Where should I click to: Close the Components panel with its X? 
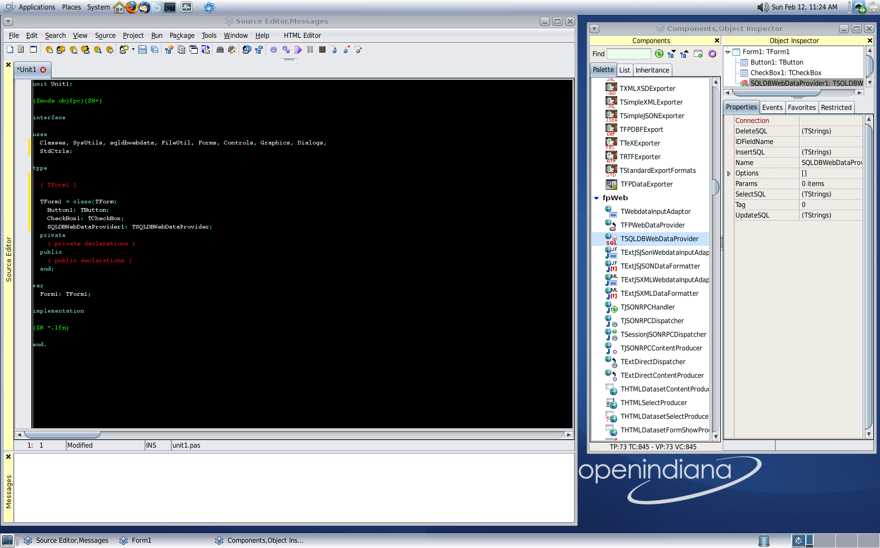(x=717, y=40)
